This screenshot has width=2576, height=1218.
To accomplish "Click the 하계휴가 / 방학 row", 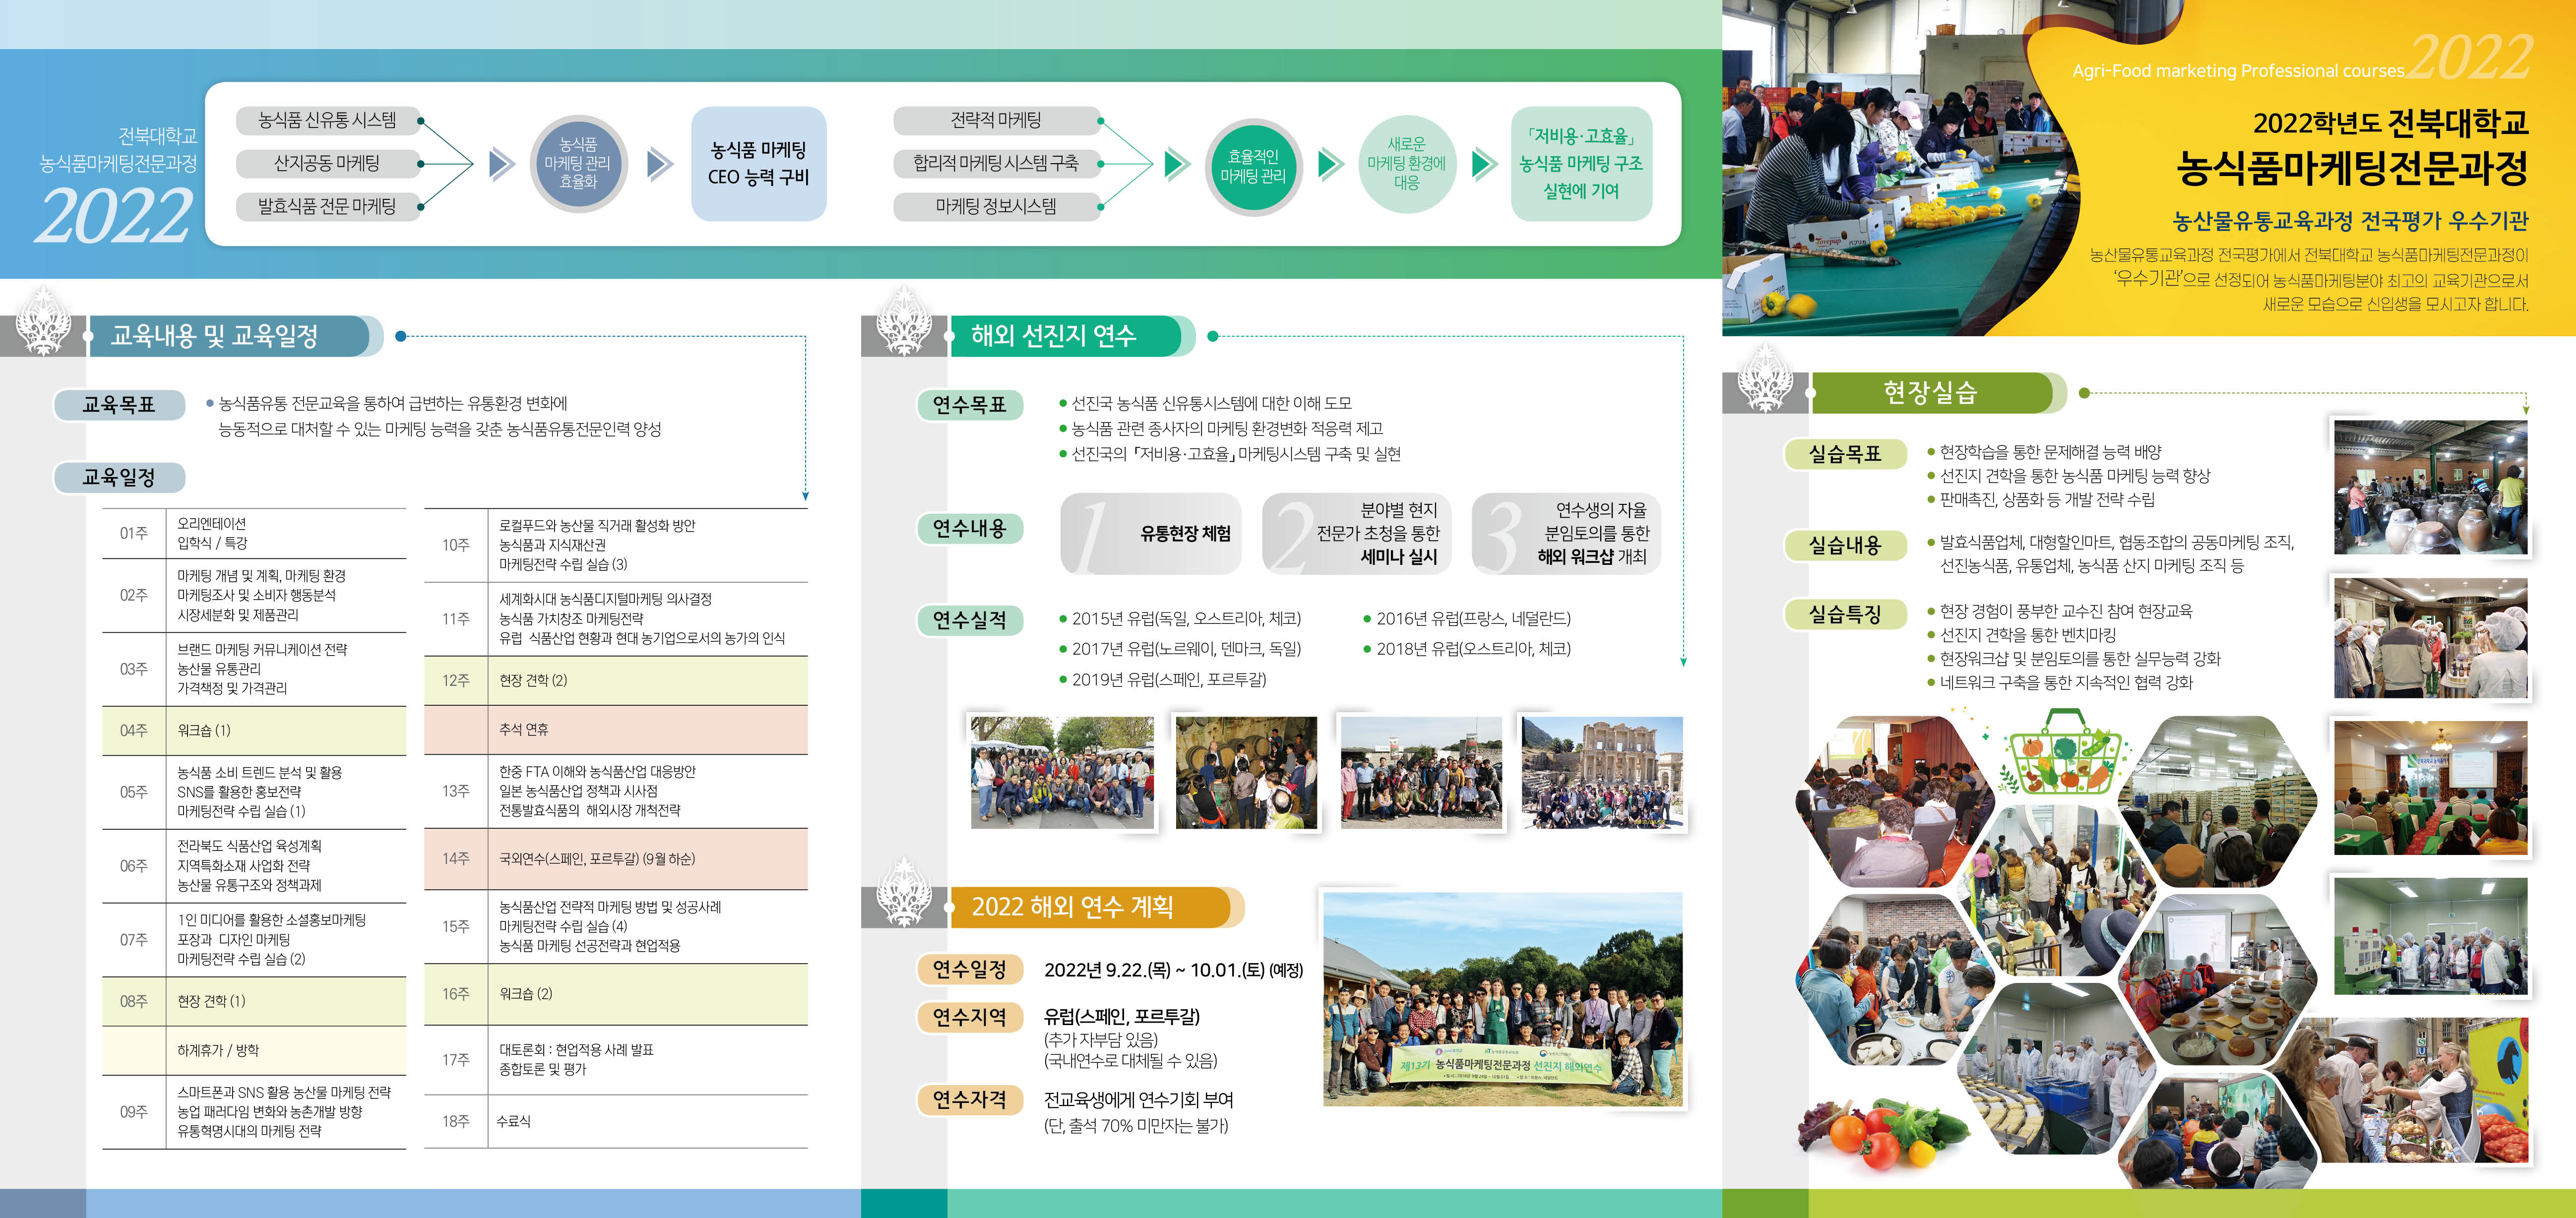I will pyautogui.click(x=254, y=1050).
